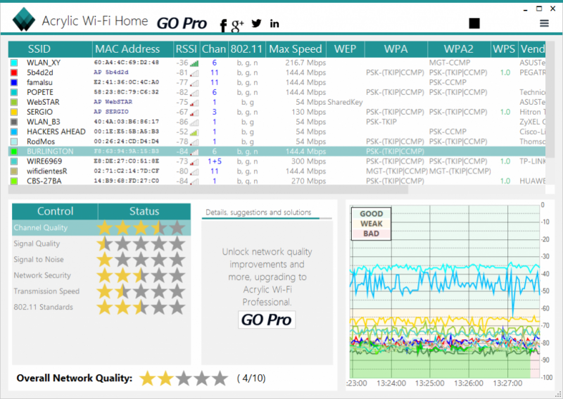Image resolution: width=563 pixels, height=399 pixels.
Task: Select the Channel Quality control row
Action: pos(101,228)
